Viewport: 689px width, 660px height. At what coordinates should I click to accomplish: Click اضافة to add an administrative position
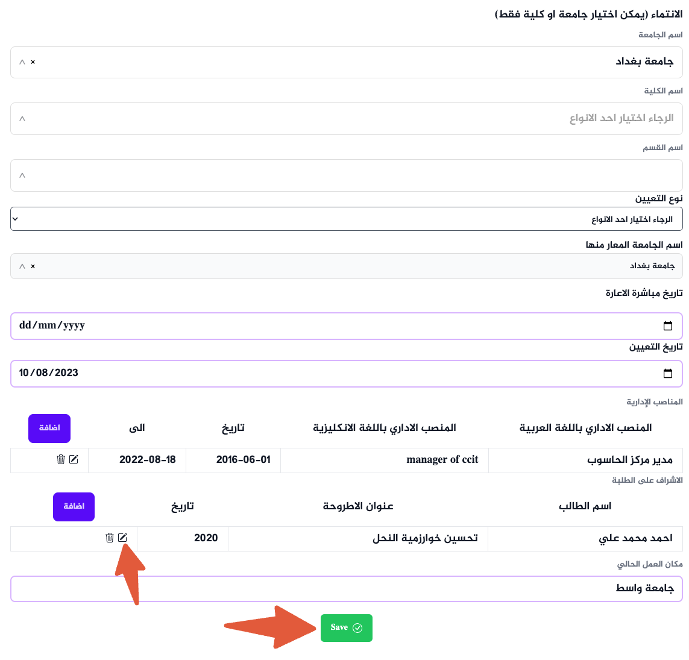(x=49, y=428)
